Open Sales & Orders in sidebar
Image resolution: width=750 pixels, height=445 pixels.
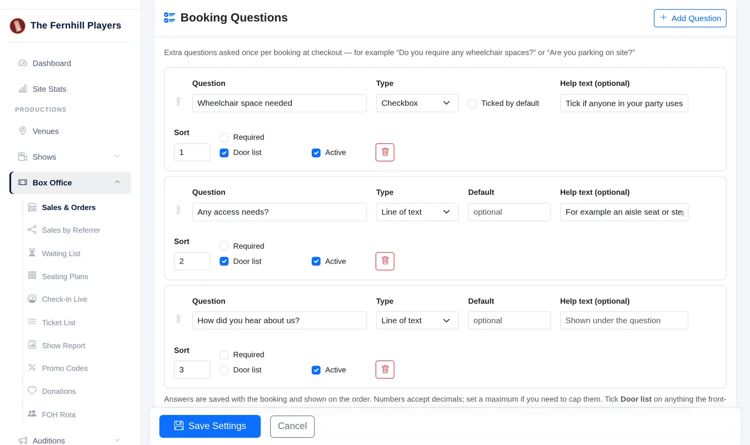[x=68, y=208]
